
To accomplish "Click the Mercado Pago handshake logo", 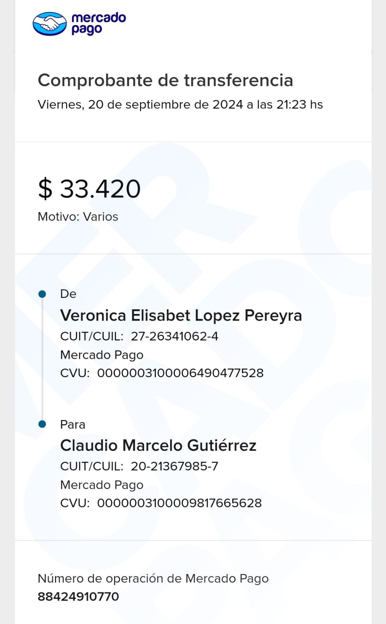I will [50, 24].
